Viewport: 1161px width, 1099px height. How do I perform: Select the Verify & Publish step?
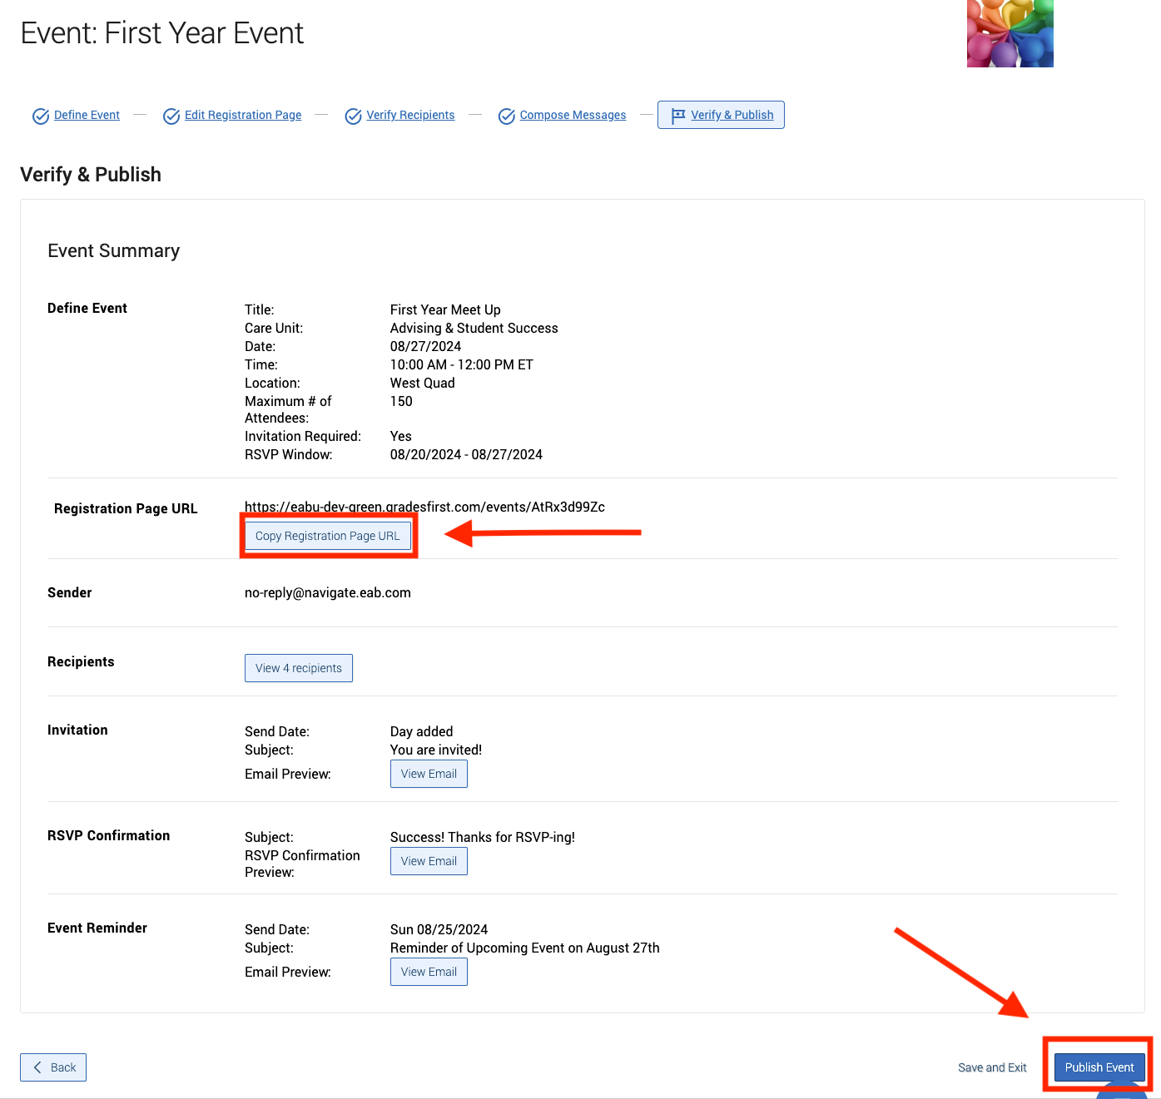(721, 115)
